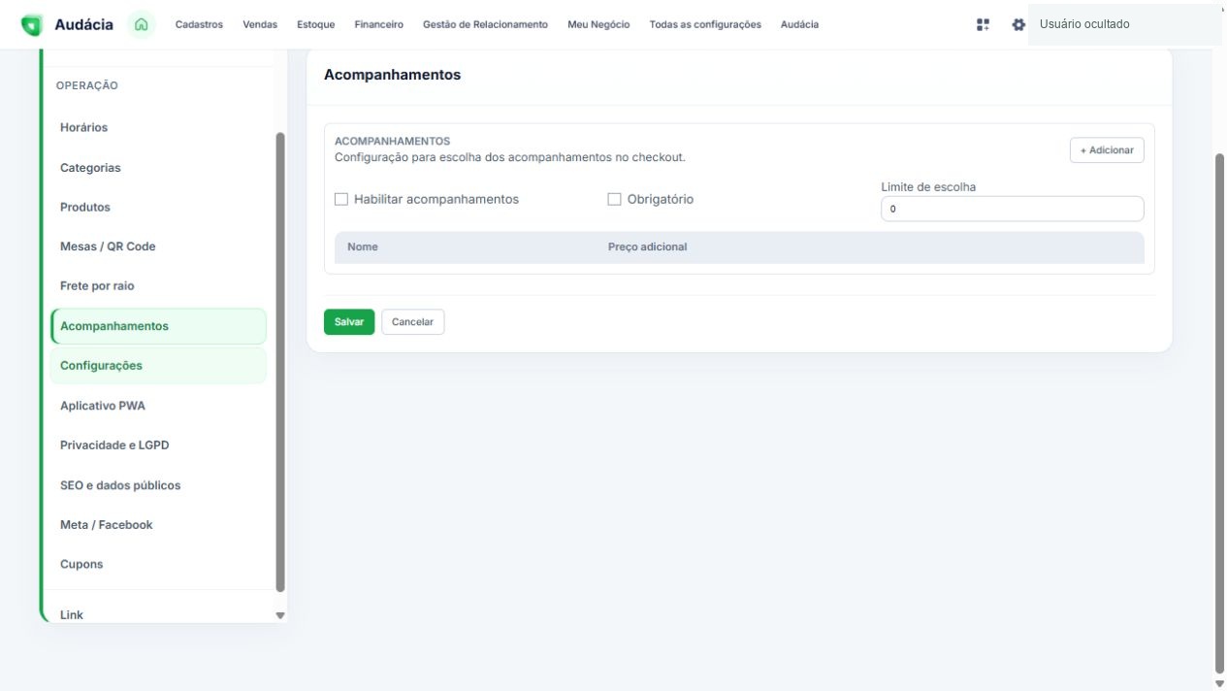
Task: Click the Limite de escolha input field
Action: coord(1013,209)
